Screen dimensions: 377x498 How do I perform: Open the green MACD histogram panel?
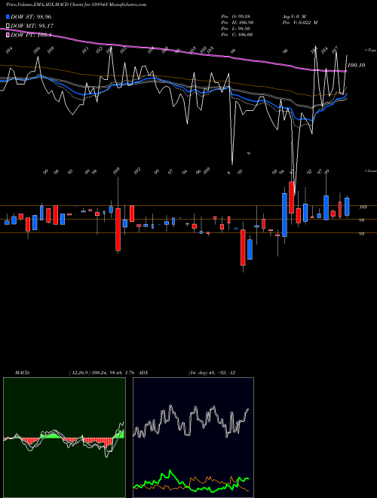pyautogui.click(x=64, y=438)
